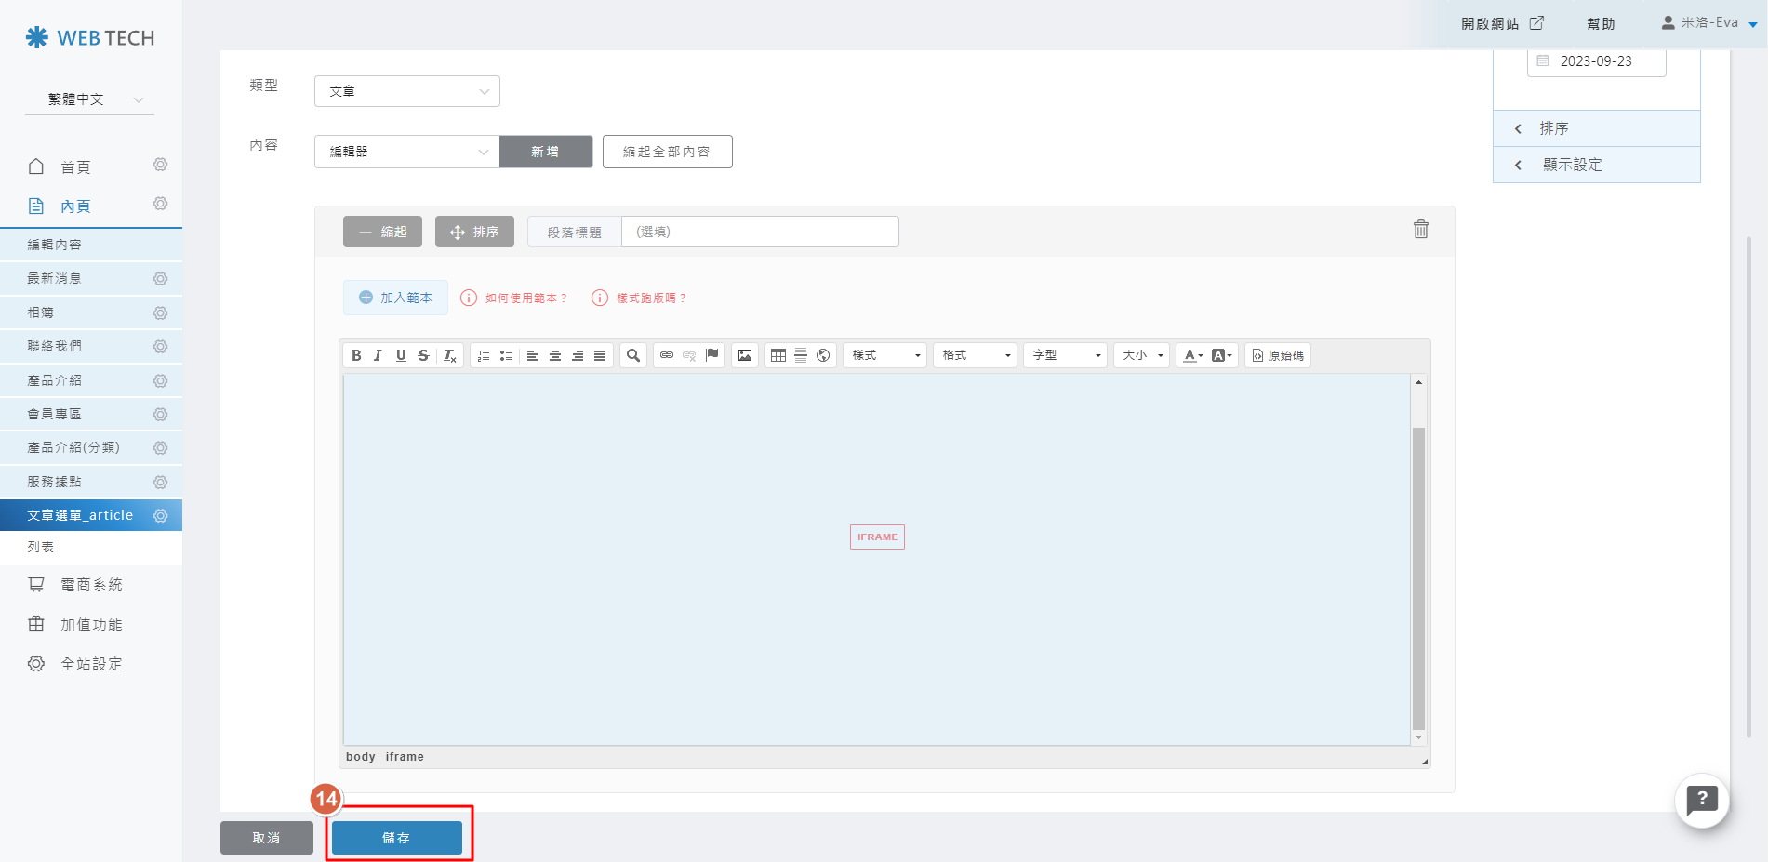
Task: Toggle italic formatting in editor toolbar
Action: [378, 355]
